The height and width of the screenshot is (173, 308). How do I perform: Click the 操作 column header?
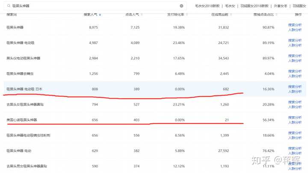(x=298, y=15)
